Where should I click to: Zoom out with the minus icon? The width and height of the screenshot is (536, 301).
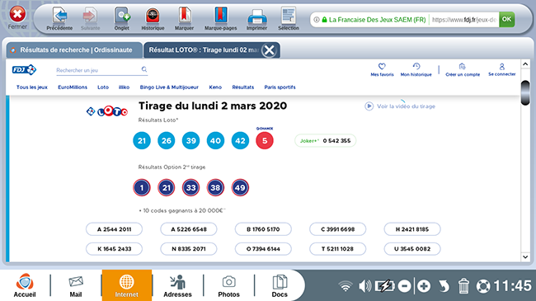pyautogui.click(x=404, y=286)
